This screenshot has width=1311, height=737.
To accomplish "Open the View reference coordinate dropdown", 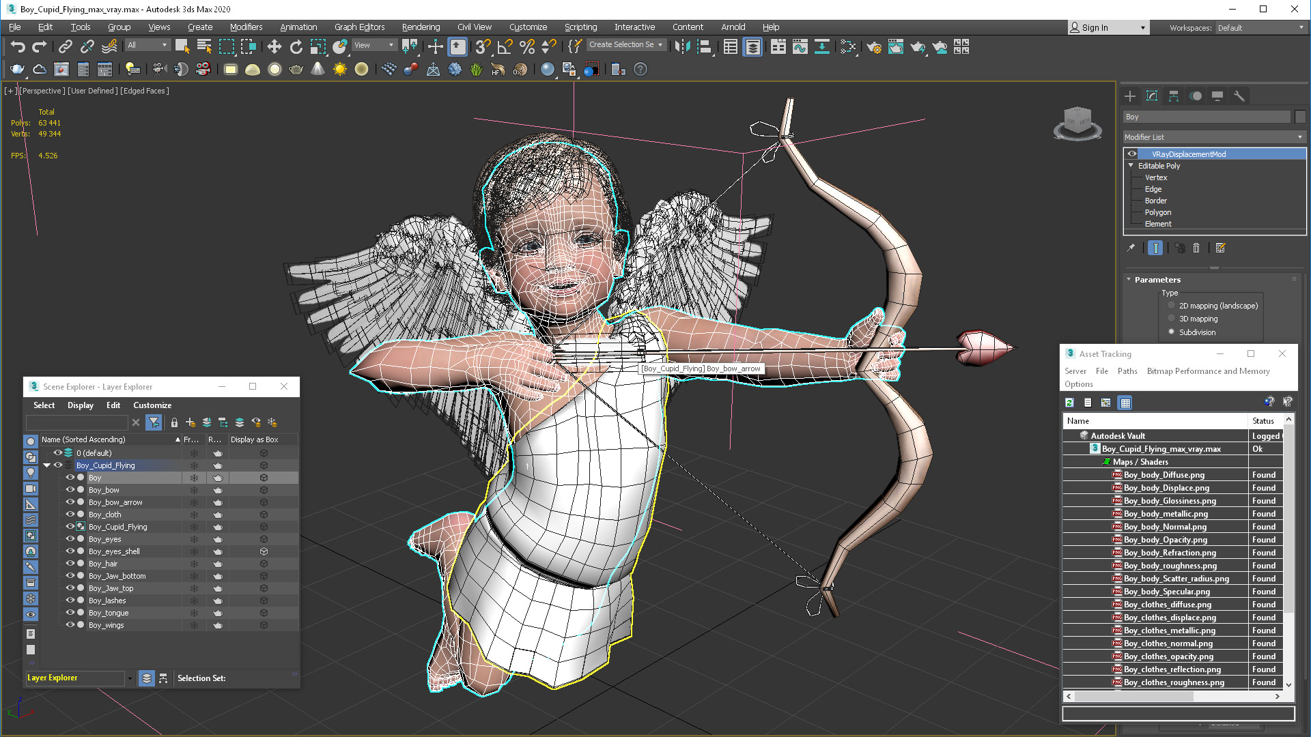I will [373, 45].
